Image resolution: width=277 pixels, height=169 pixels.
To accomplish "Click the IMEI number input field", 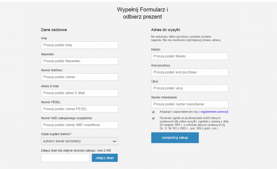I will coord(80,125).
